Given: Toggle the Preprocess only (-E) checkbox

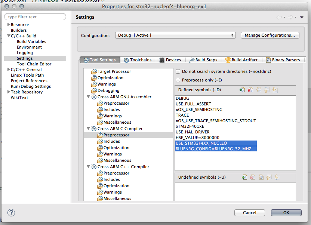Looking at the screenshot, I should click(178, 80).
